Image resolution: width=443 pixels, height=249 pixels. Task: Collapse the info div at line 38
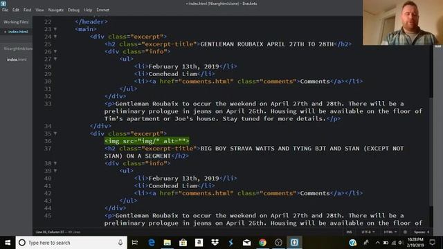tap(55, 163)
